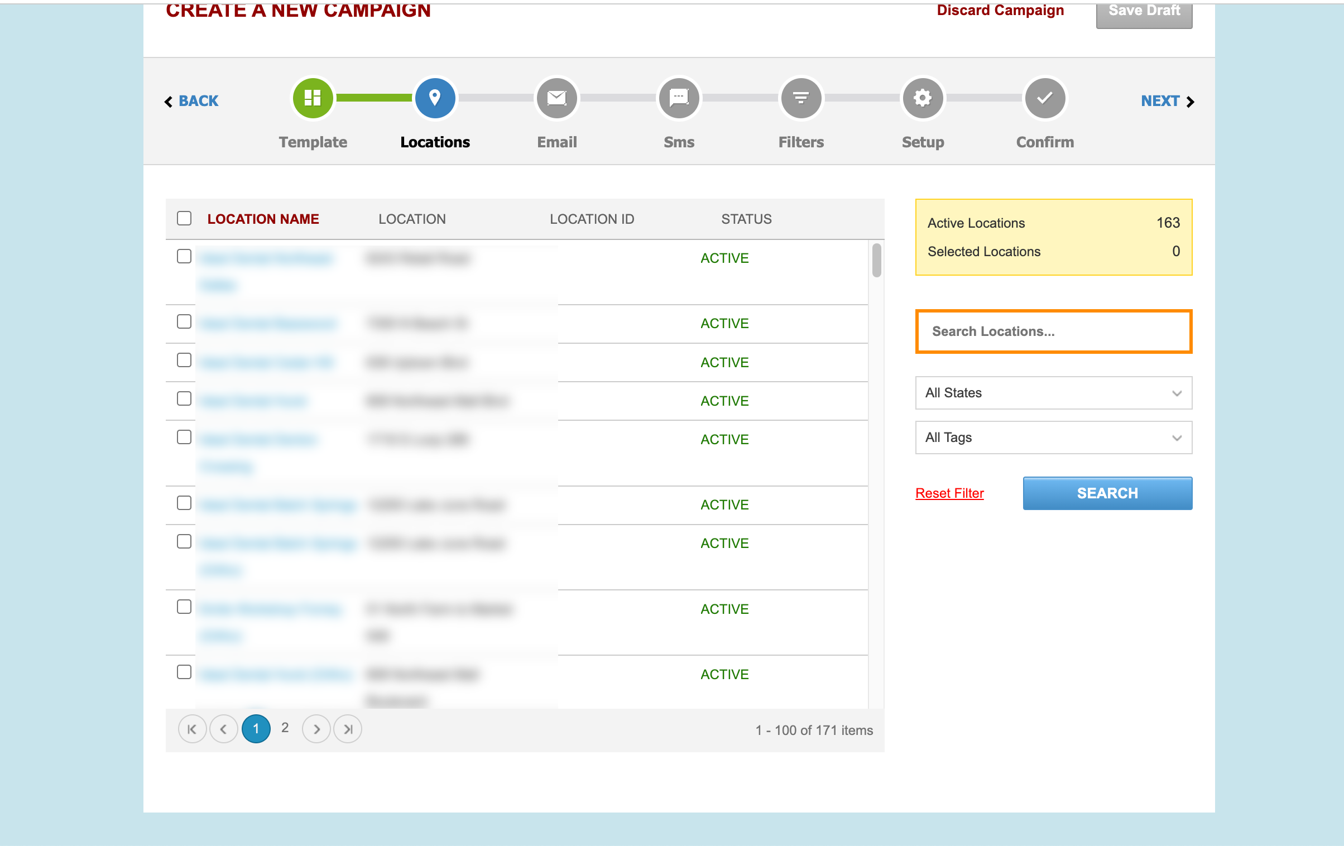
Task: Click the Reset Filter link
Action: [949, 493]
